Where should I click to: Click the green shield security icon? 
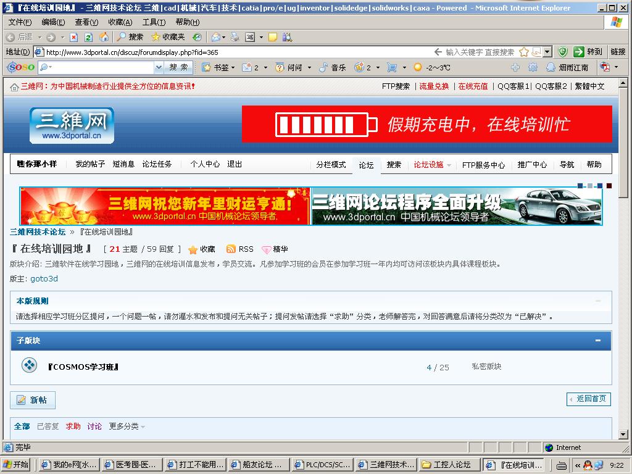563,52
